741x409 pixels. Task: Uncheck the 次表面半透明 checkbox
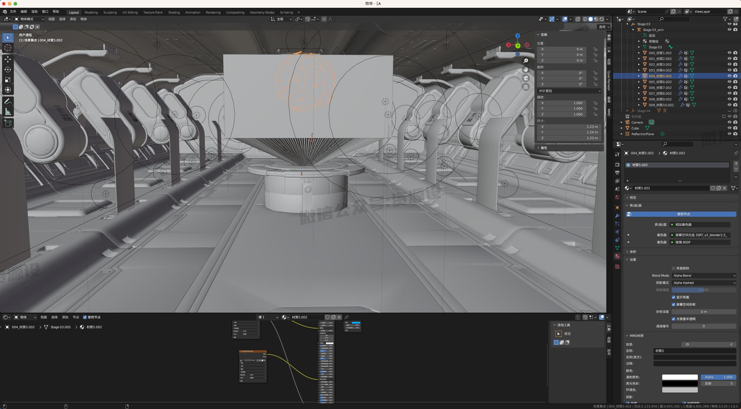[x=674, y=319]
